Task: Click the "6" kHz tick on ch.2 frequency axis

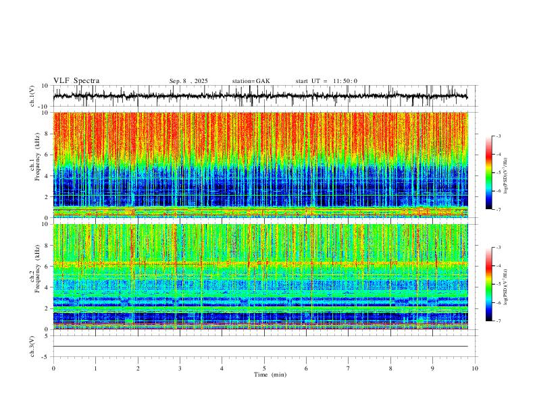Action: (x=47, y=266)
